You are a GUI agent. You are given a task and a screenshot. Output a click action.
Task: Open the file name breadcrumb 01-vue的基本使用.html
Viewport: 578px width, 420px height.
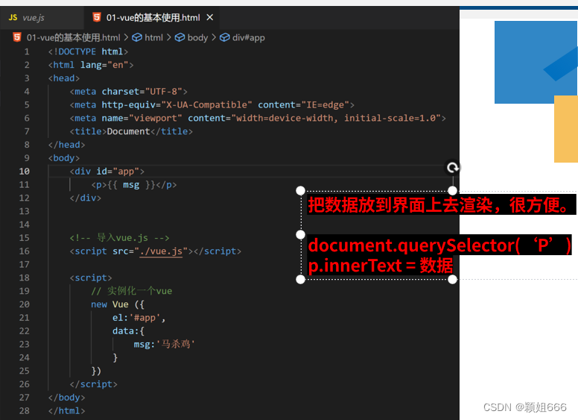click(73, 37)
